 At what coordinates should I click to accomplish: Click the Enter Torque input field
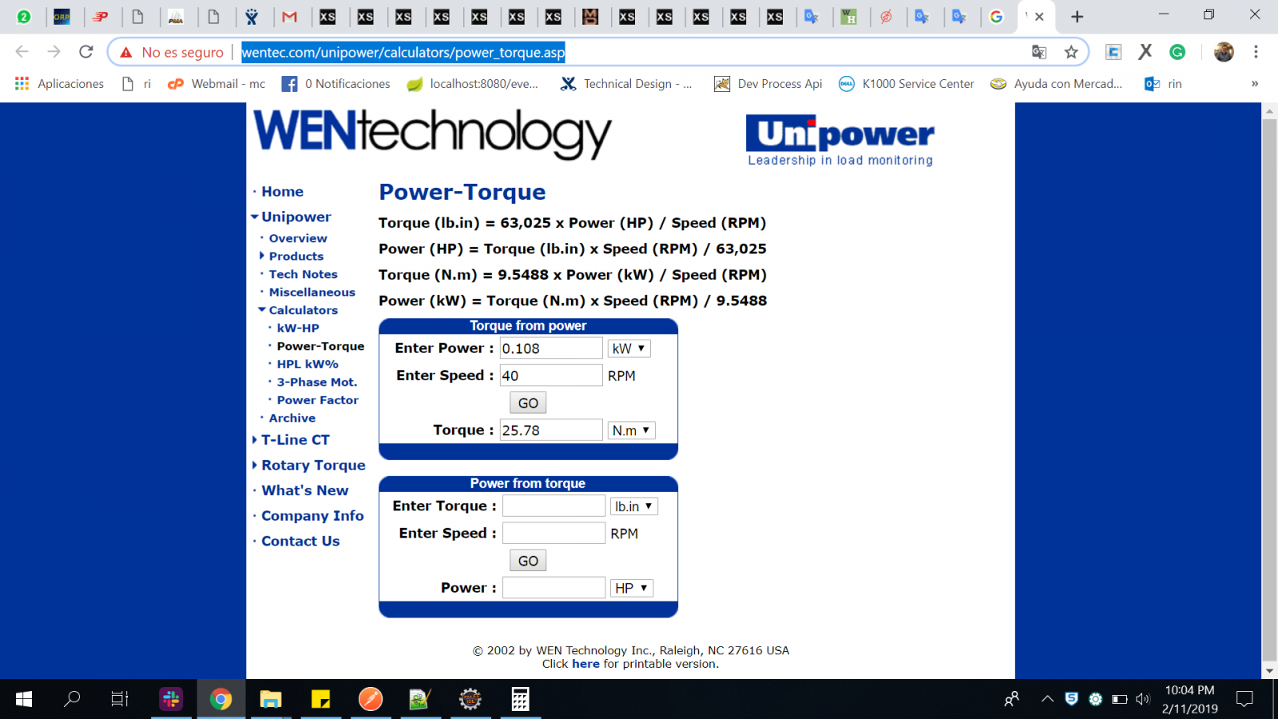(554, 506)
